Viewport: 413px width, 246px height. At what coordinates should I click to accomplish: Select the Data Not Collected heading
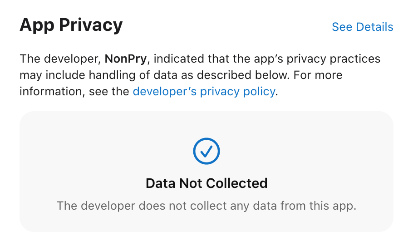click(x=206, y=183)
